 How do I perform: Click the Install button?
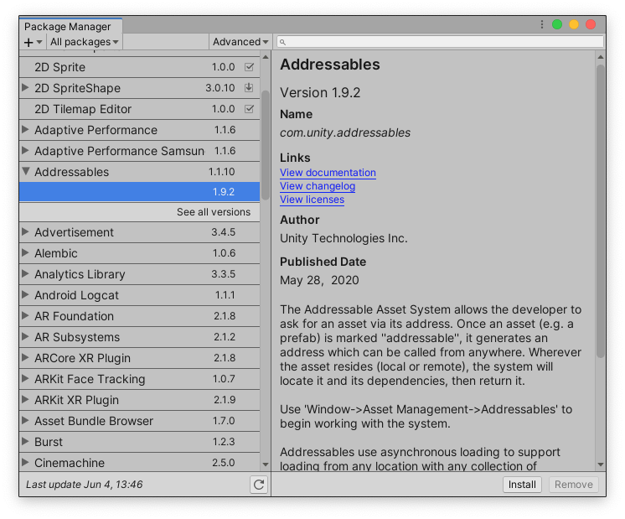522,485
